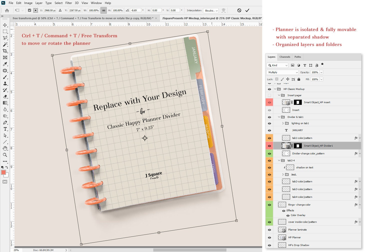Select the Move tool
The width and height of the screenshot is (365, 252).
pos(5,25)
